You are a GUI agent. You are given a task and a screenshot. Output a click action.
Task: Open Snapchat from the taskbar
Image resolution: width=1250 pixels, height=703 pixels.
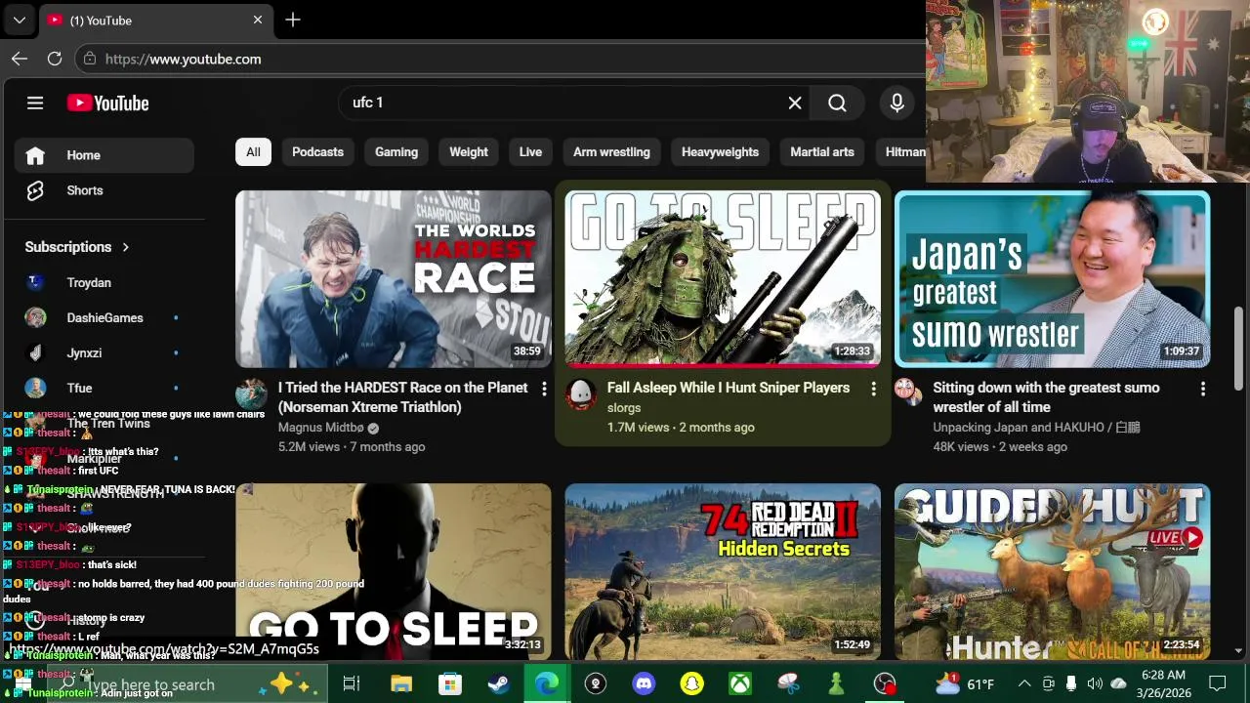pos(691,683)
